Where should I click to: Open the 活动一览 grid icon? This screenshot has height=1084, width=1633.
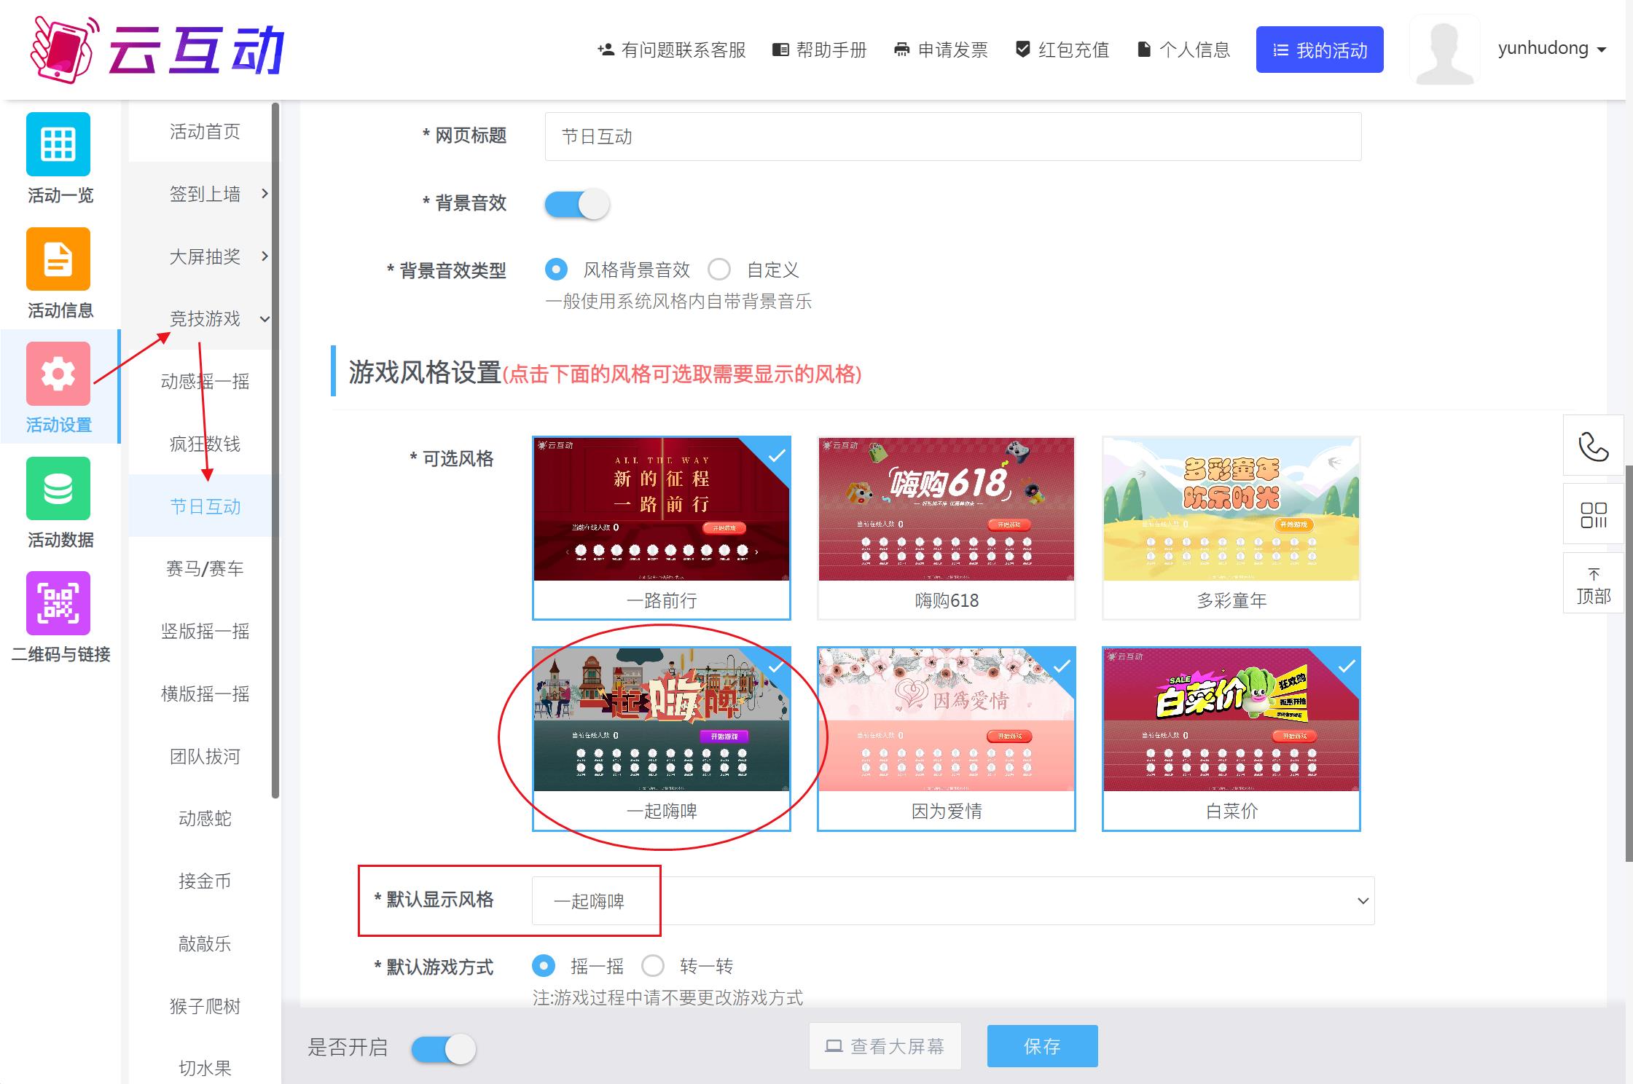pos(58,144)
